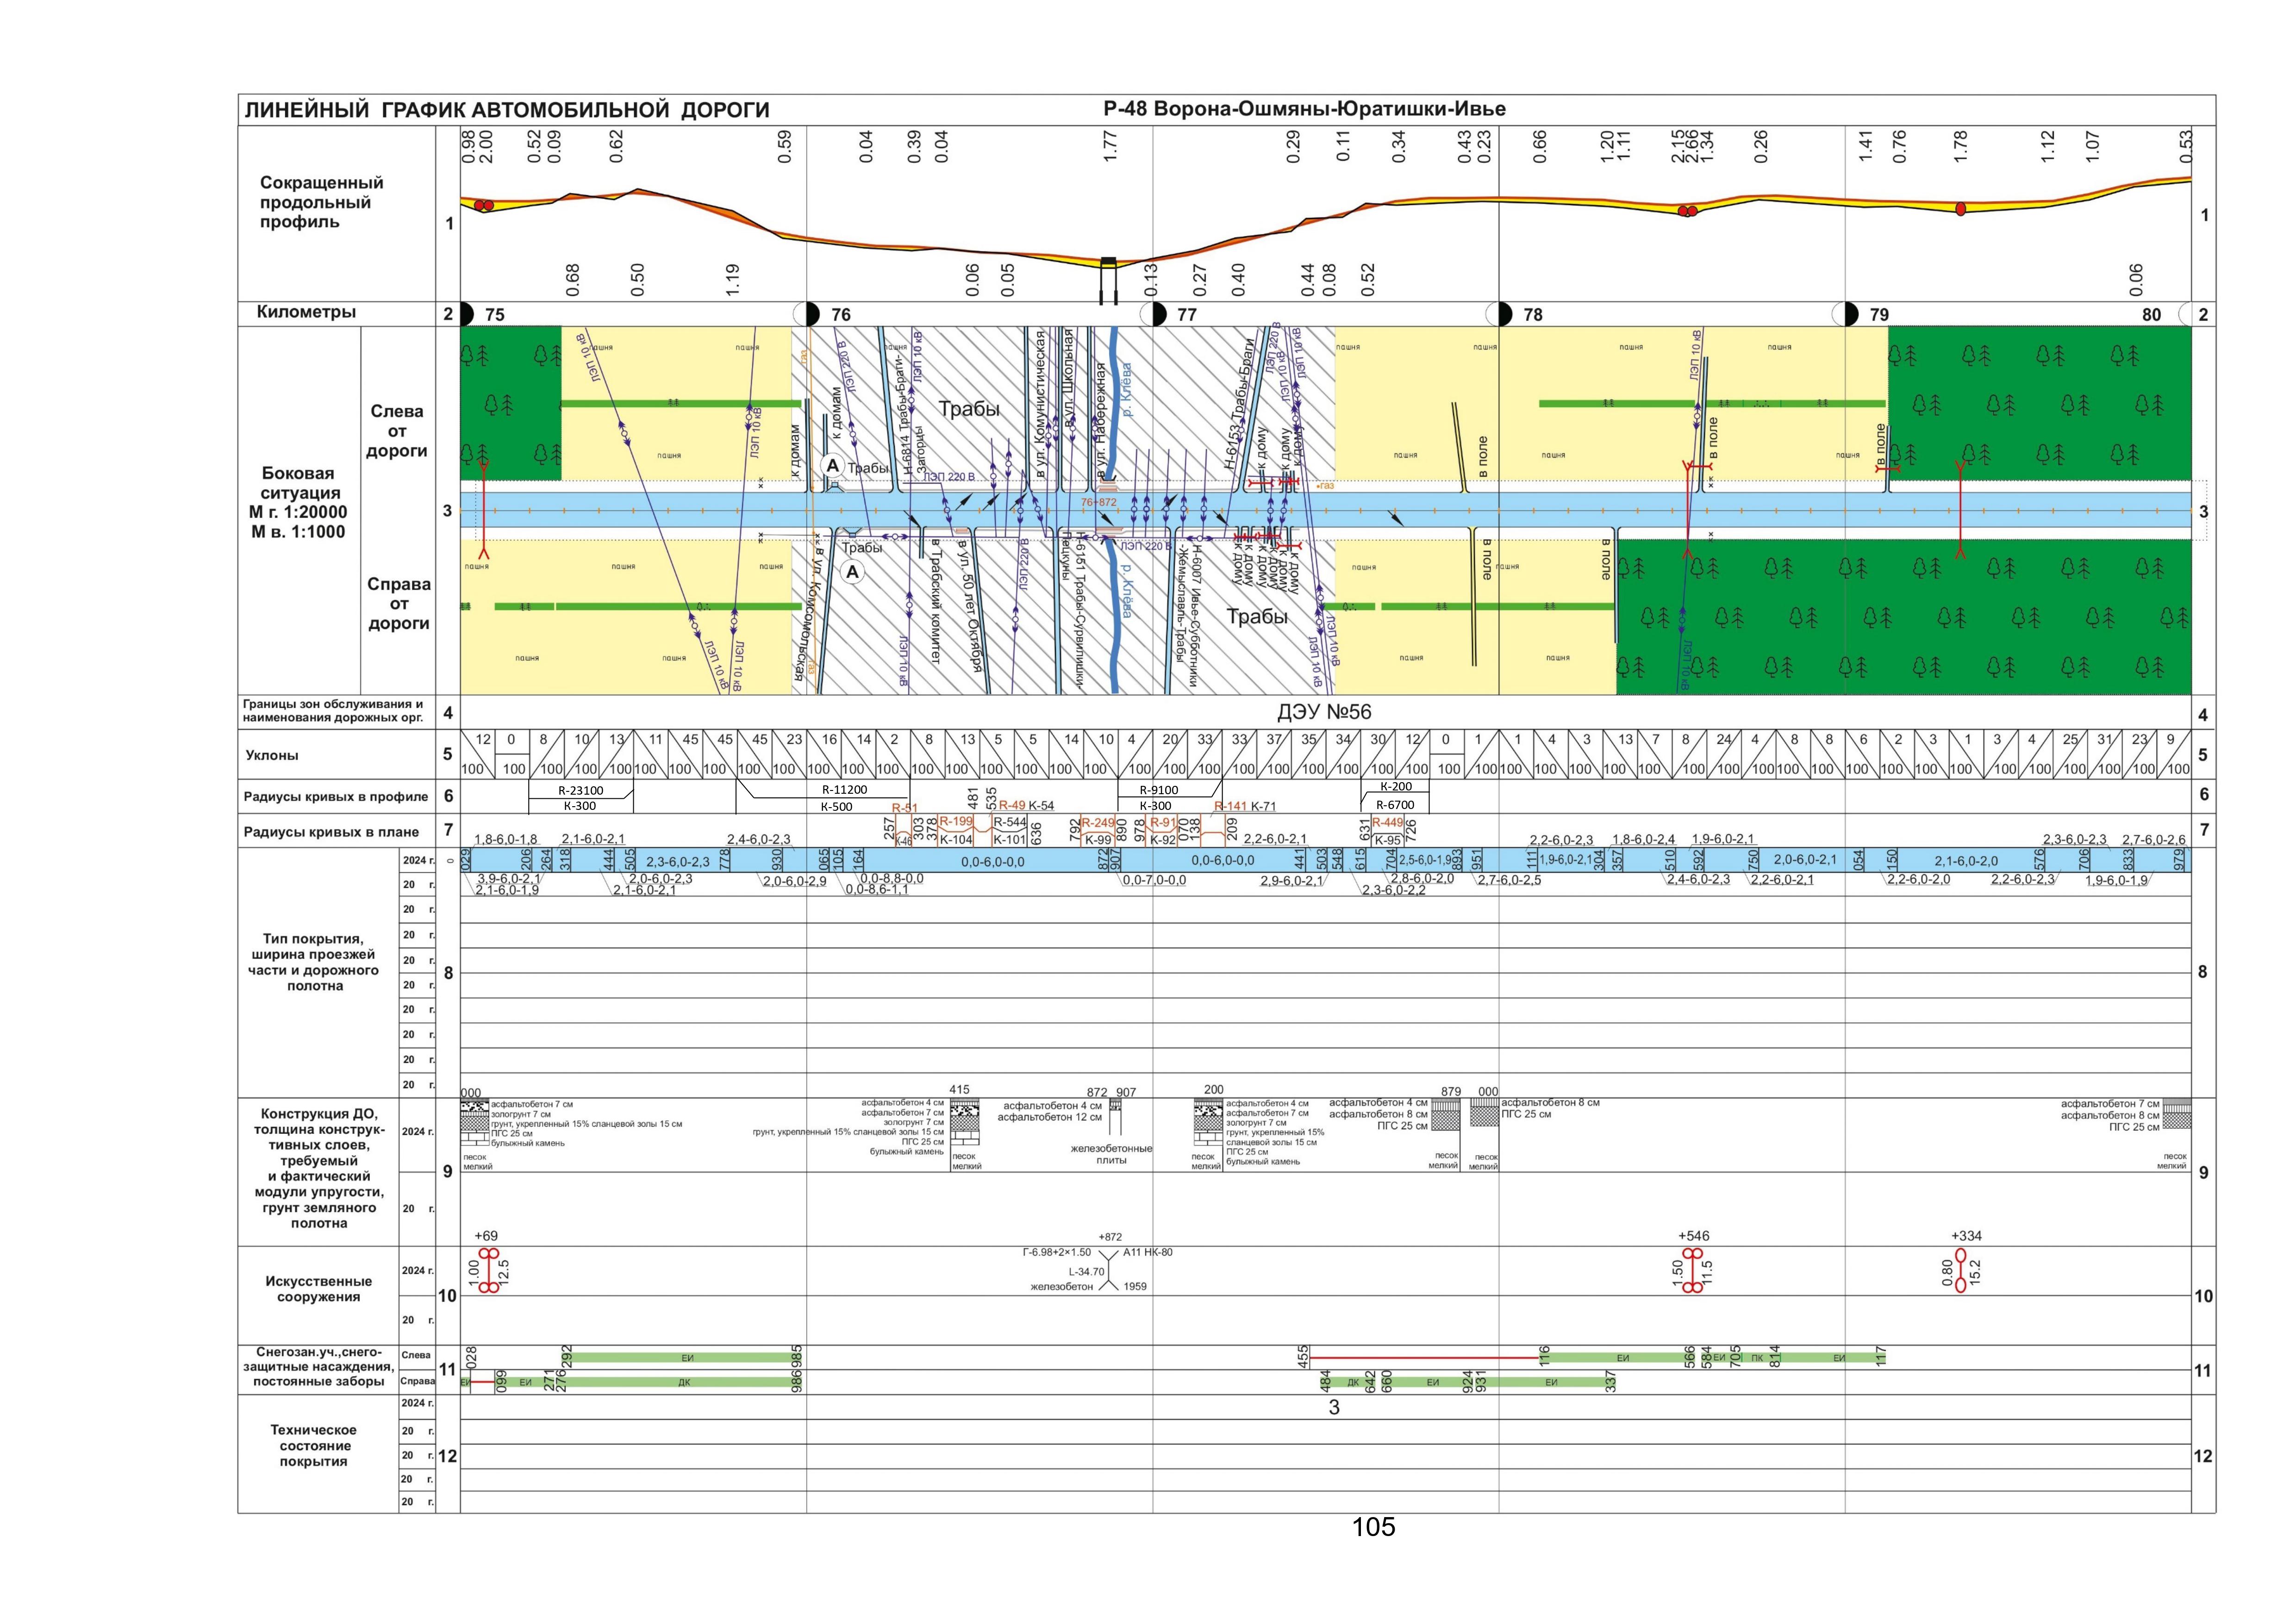Click the black bridge symbol on longitudinal profile

(x=1108, y=263)
